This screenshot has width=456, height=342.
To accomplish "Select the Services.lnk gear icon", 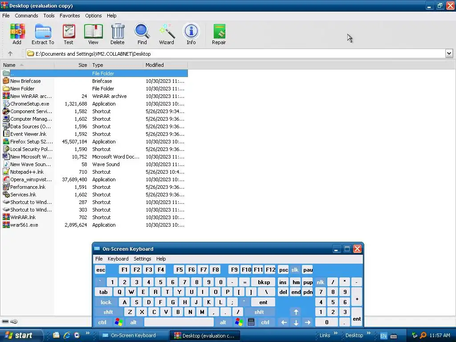I will pyautogui.click(x=6, y=194).
